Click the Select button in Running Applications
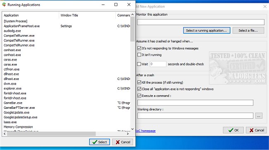This screenshot has height=150, width=269. (99, 142)
